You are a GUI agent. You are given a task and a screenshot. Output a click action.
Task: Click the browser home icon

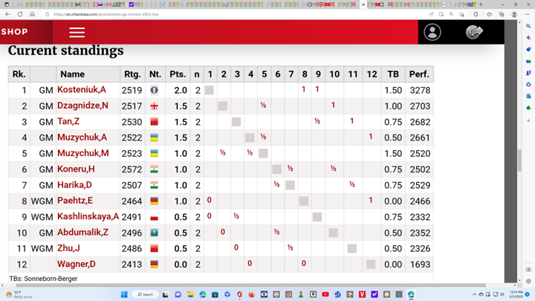(32, 14)
